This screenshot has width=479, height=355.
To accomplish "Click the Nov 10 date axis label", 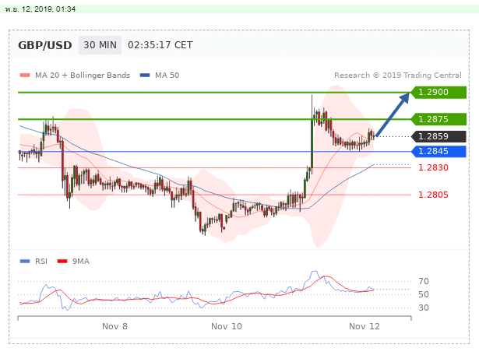I will pos(227,326).
